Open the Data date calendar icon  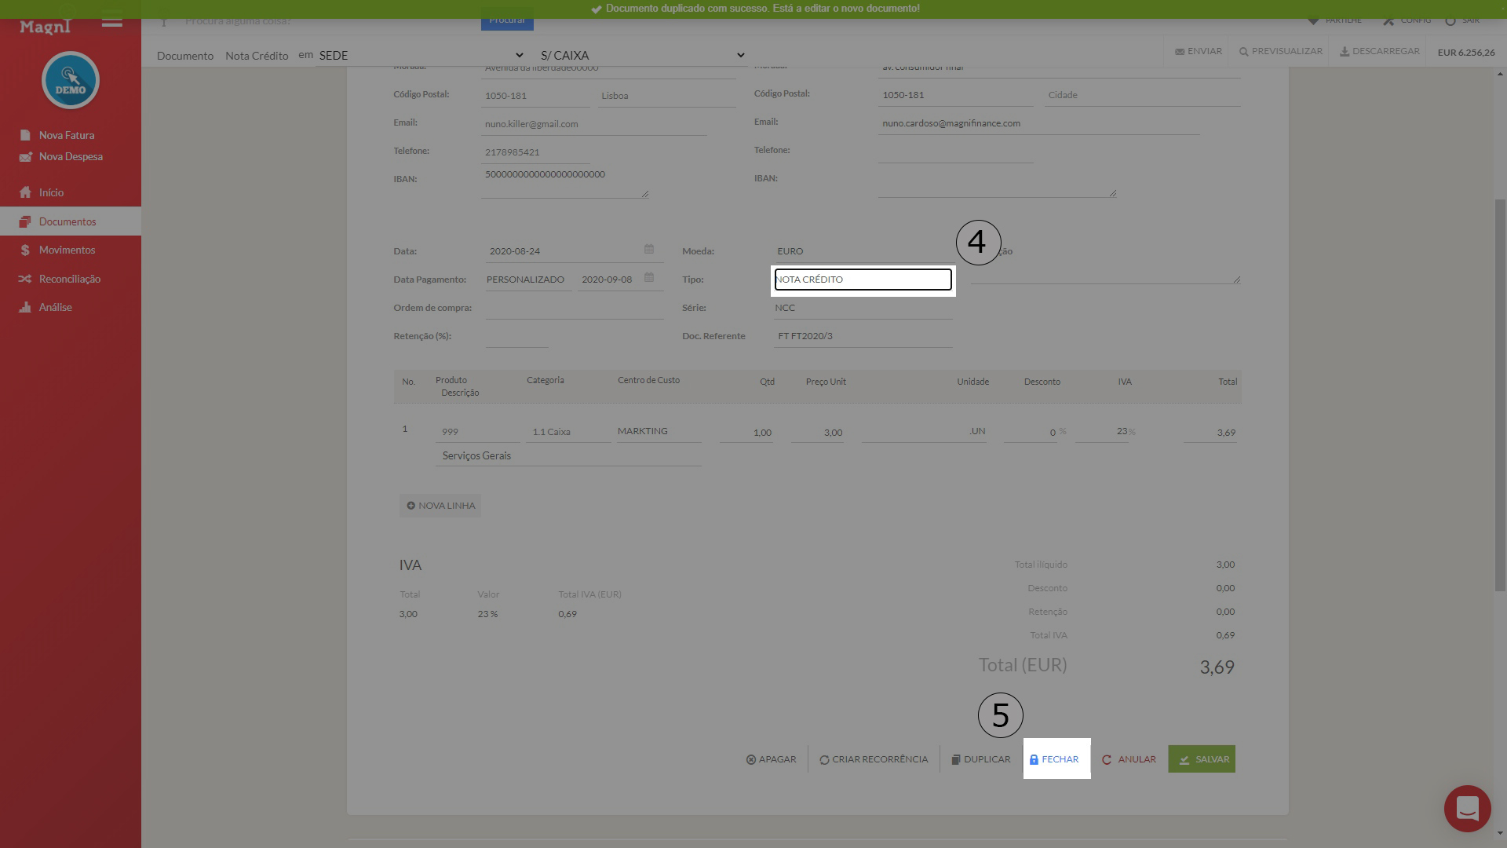(649, 249)
